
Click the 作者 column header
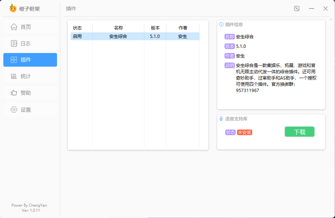[x=183, y=28]
